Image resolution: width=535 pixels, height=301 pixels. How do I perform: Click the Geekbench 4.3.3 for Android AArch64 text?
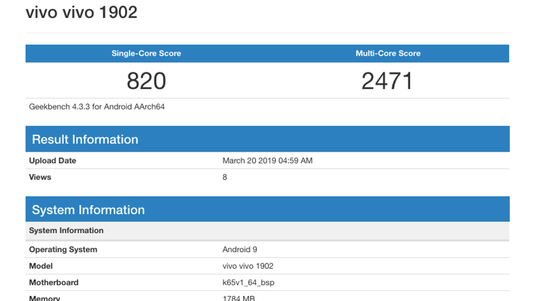tap(97, 107)
